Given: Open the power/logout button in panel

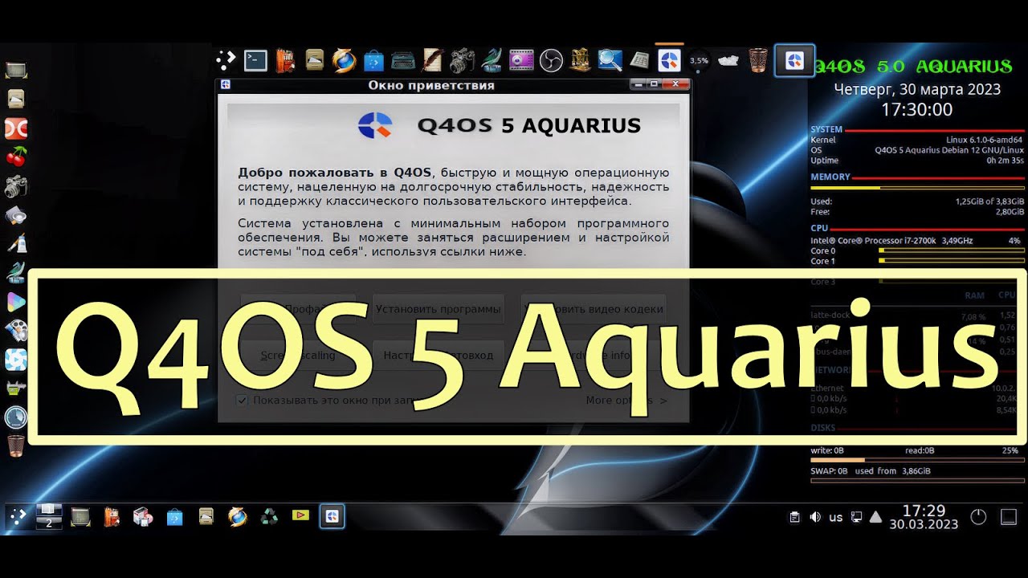Looking at the screenshot, I should [978, 517].
